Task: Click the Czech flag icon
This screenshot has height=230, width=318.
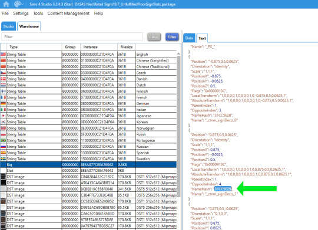Action: coord(3,73)
